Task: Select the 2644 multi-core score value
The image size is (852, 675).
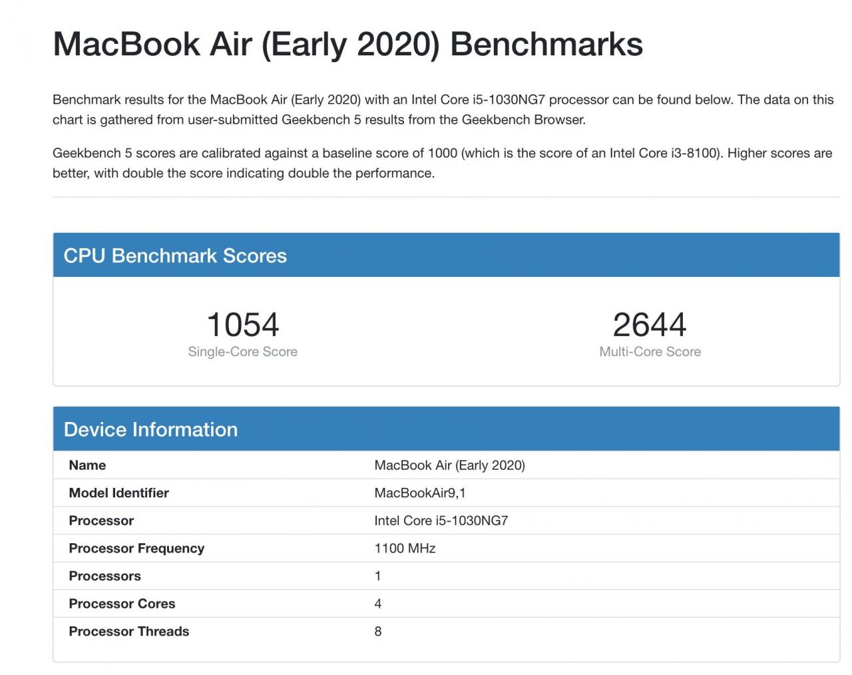Action: coord(650,325)
